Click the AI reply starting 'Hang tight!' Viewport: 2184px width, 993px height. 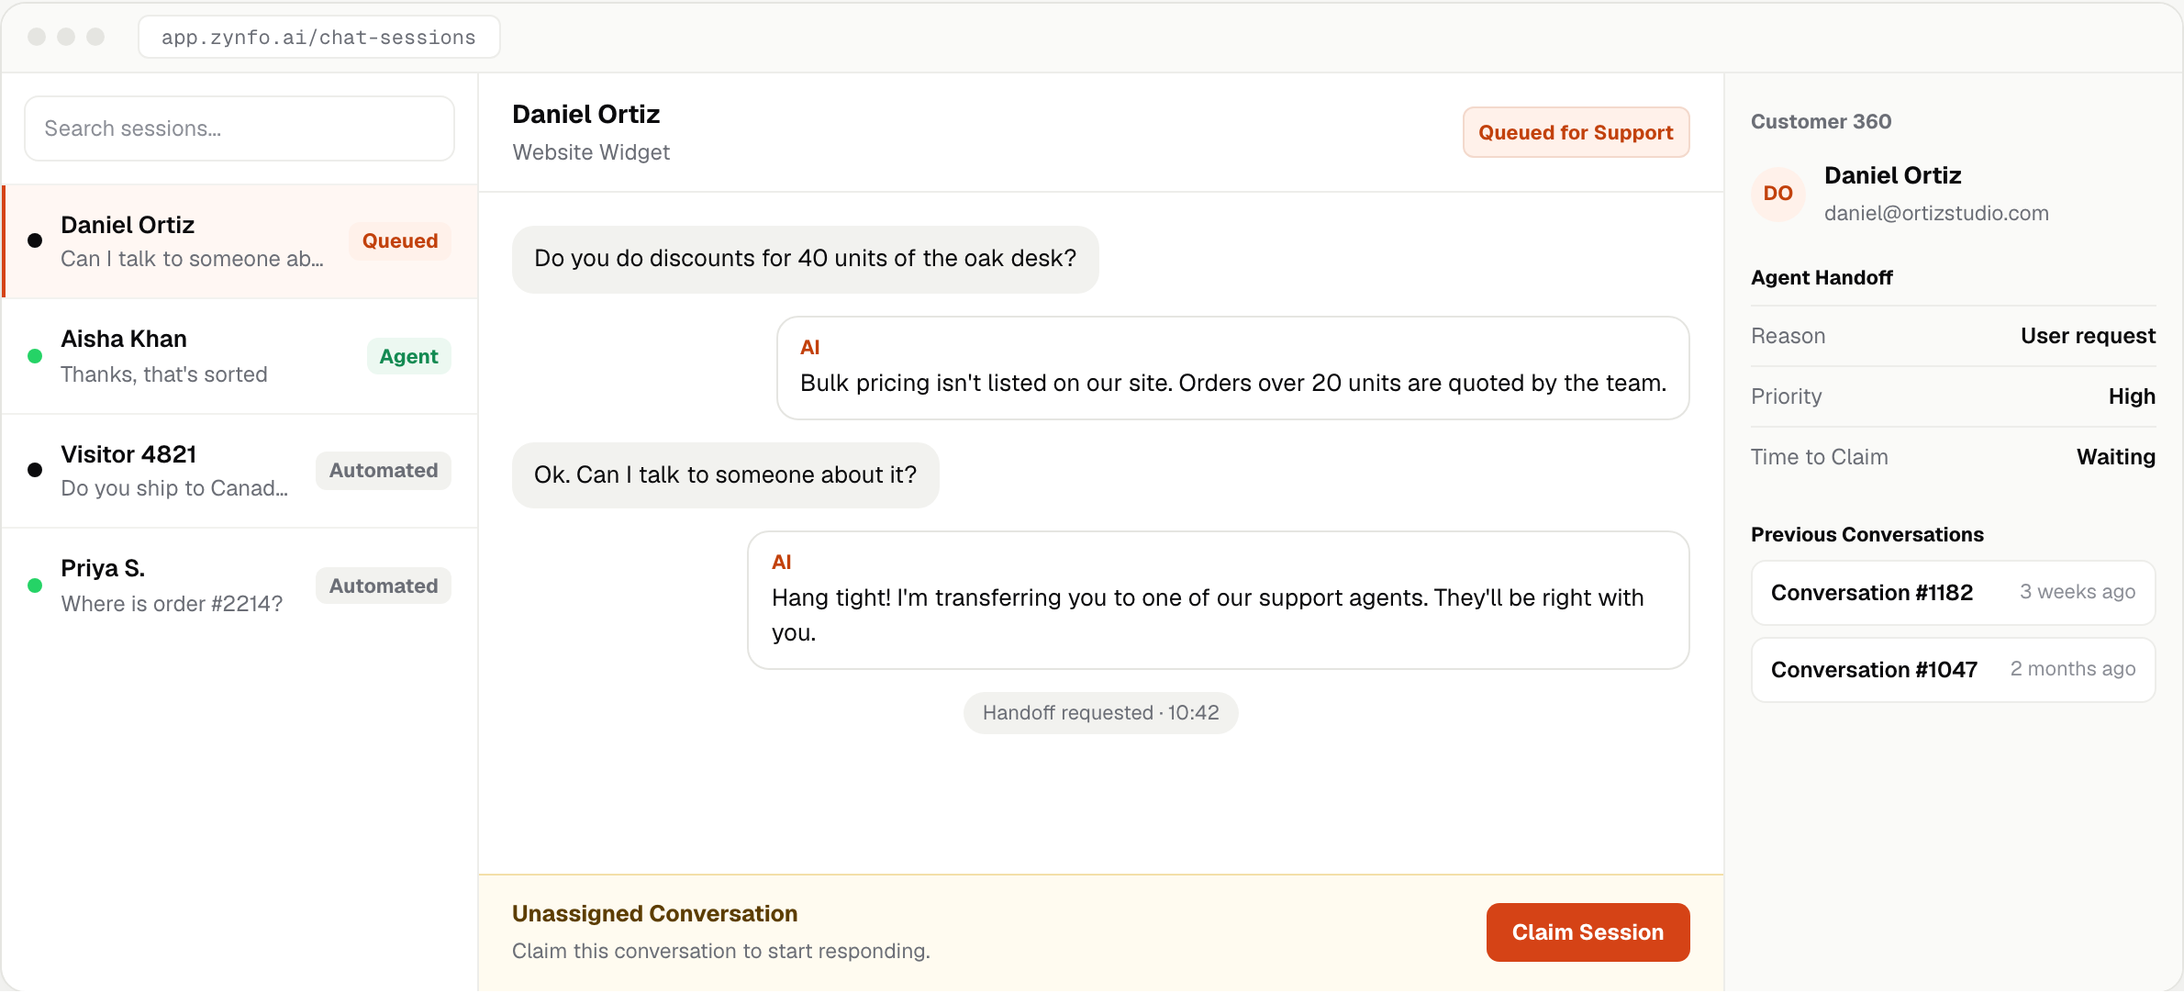1218,600
